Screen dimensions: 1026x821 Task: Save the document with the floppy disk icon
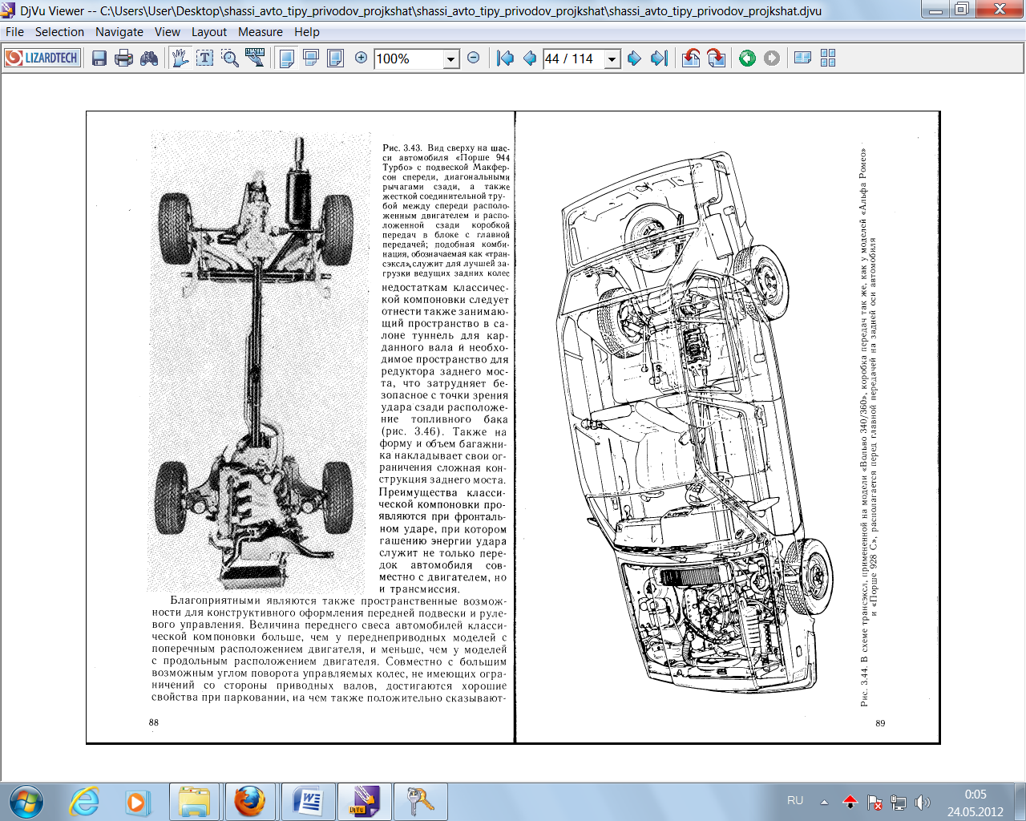tap(99, 58)
